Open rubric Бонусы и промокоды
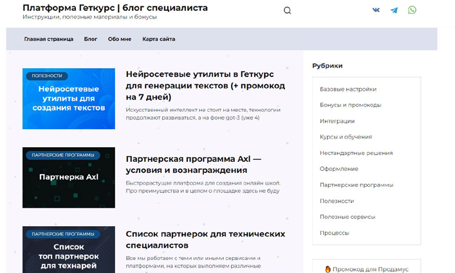This screenshot has width=455, height=273. point(351,105)
